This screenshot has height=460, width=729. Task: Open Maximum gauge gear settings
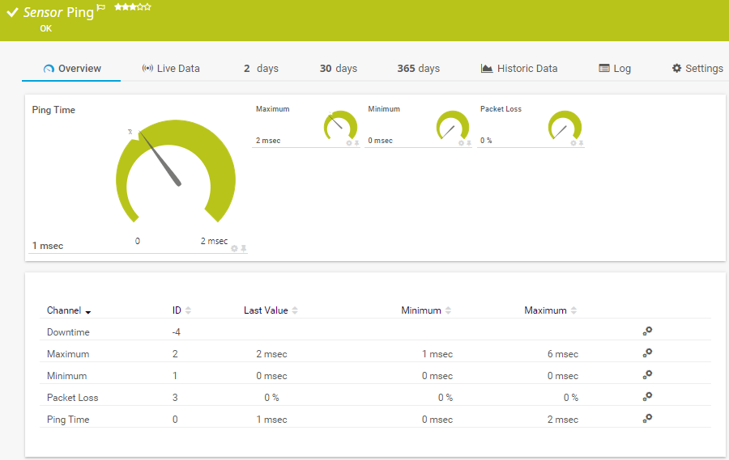point(349,143)
